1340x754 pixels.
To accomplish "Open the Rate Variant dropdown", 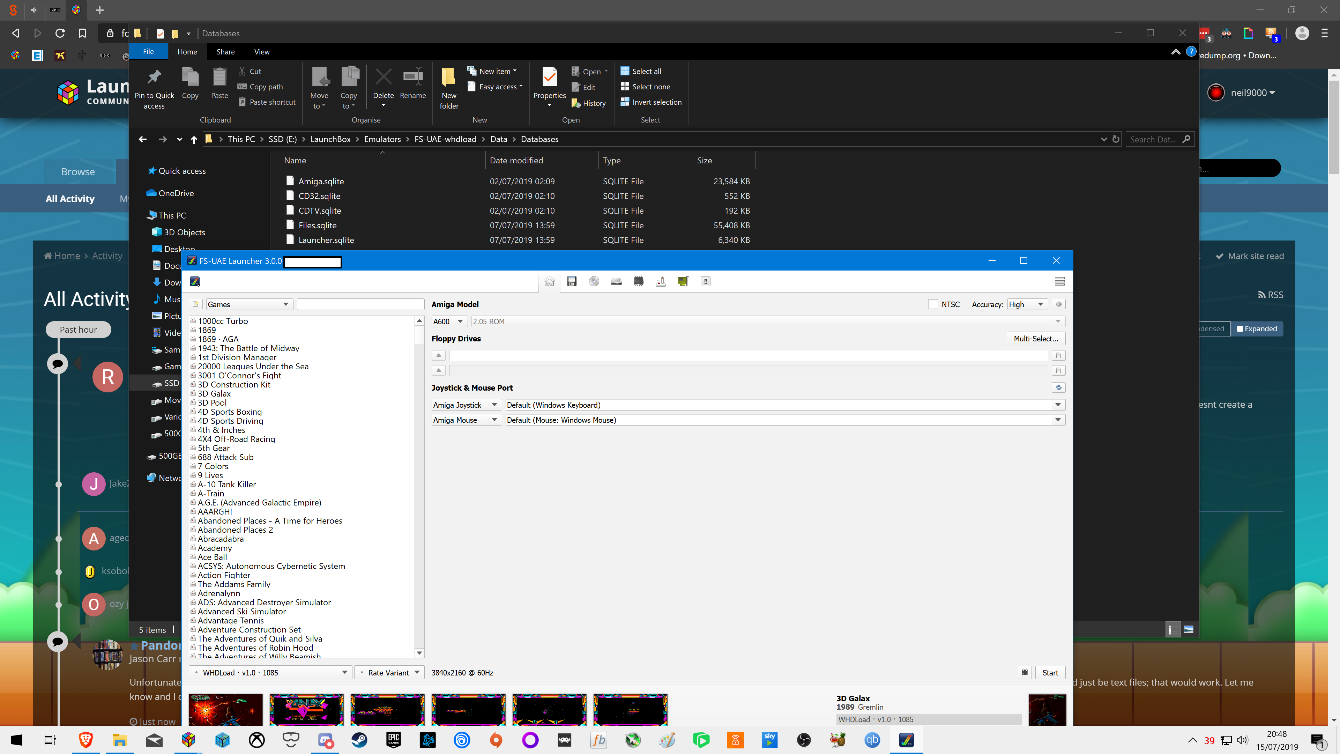I will tap(390, 672).
